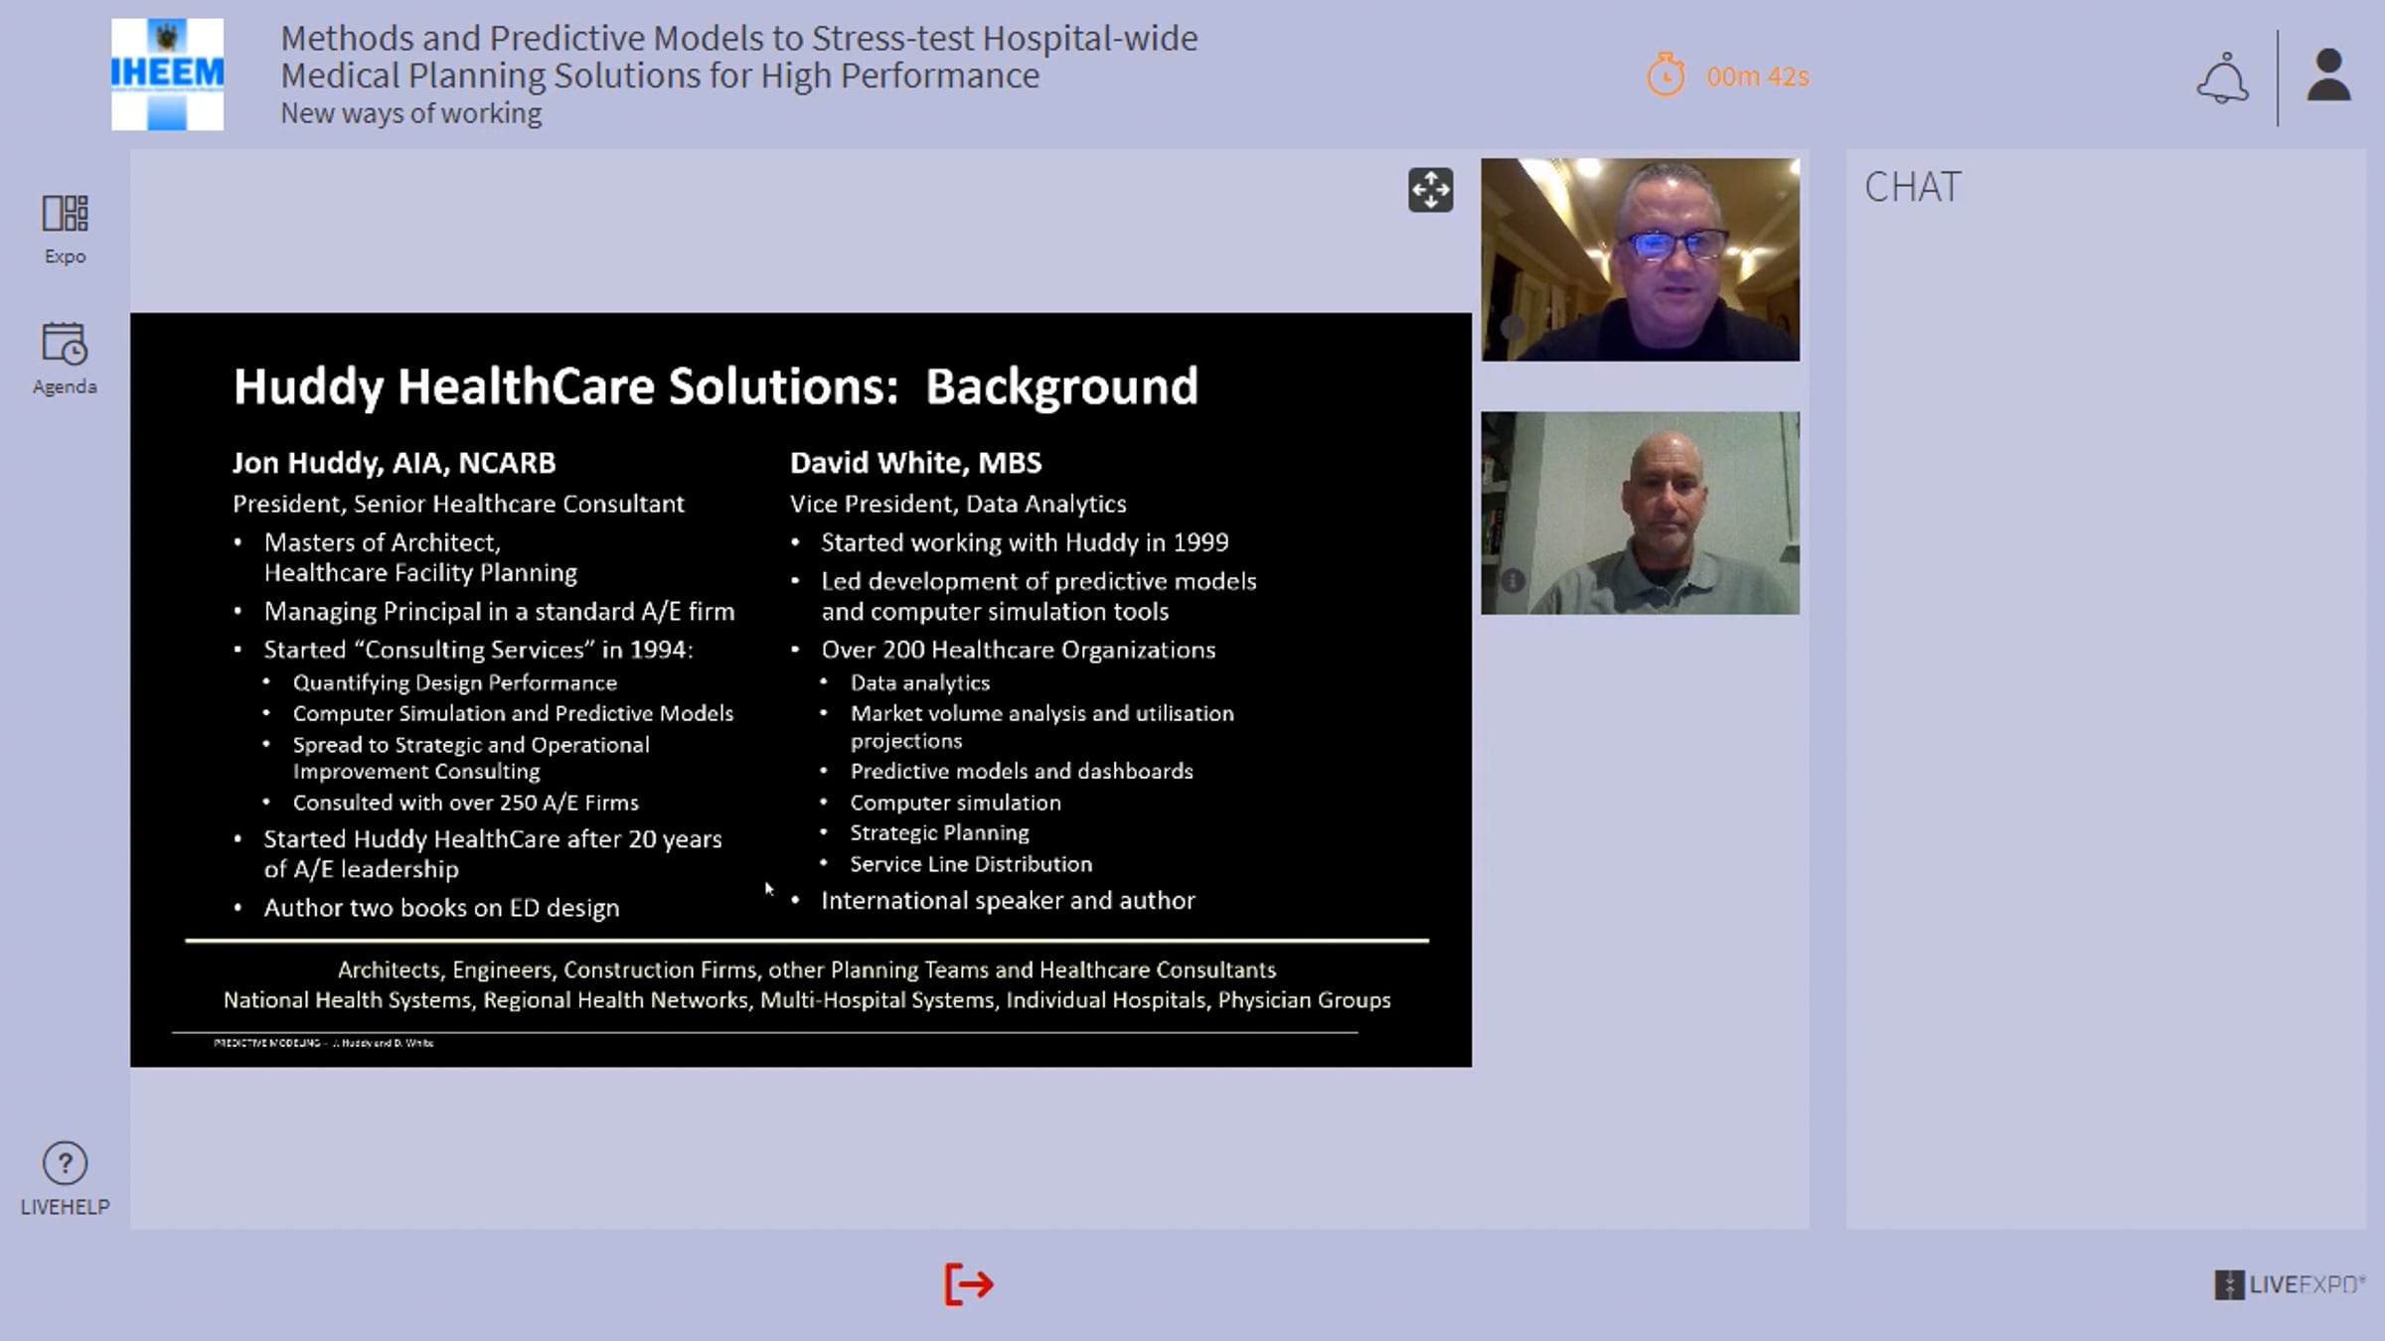Click the presentation slide title 'Background'

(x=1060, y=386)
